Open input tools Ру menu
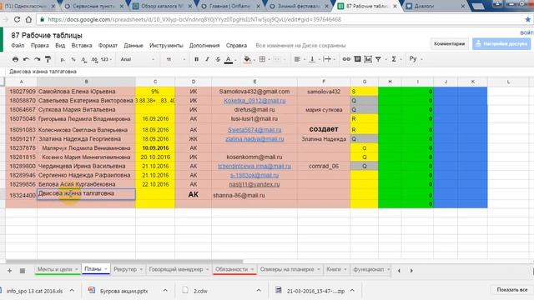 pyautogui.click(x=413, y=59)
